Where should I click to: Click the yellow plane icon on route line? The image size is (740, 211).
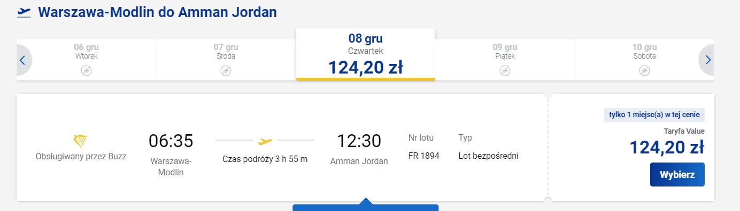click(265, 141)
